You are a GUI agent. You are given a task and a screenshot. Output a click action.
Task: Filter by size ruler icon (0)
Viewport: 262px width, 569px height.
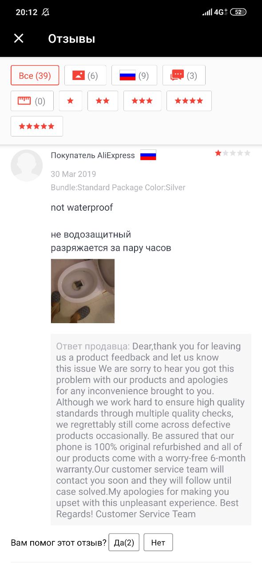[32, 101]
